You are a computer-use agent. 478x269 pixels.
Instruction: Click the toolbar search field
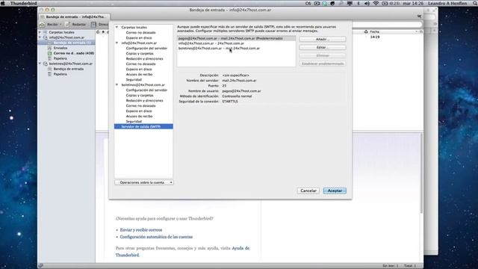click(387, 25)
